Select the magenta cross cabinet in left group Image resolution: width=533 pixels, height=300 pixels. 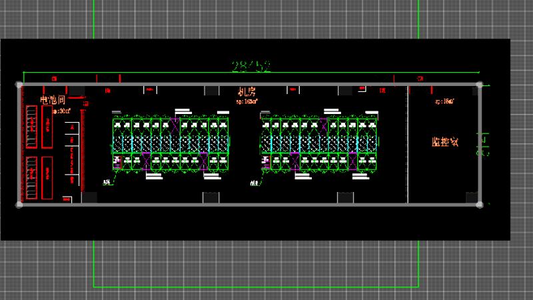176,125
